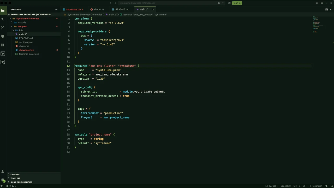Click the true value on line 19

126,96
